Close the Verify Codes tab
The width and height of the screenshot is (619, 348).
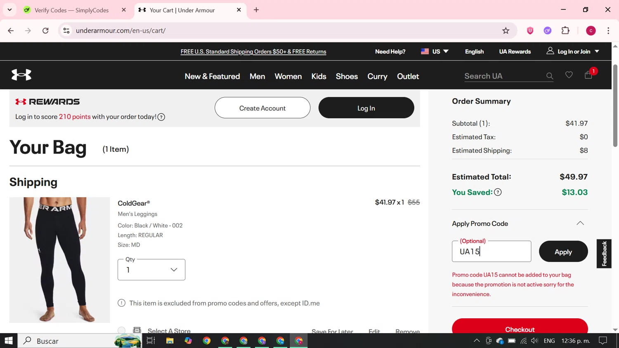(124, 10)
